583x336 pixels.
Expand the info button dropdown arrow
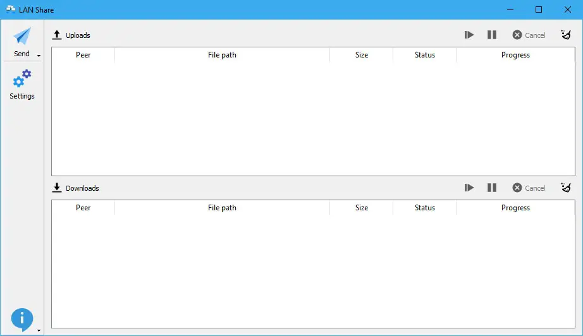39,330
